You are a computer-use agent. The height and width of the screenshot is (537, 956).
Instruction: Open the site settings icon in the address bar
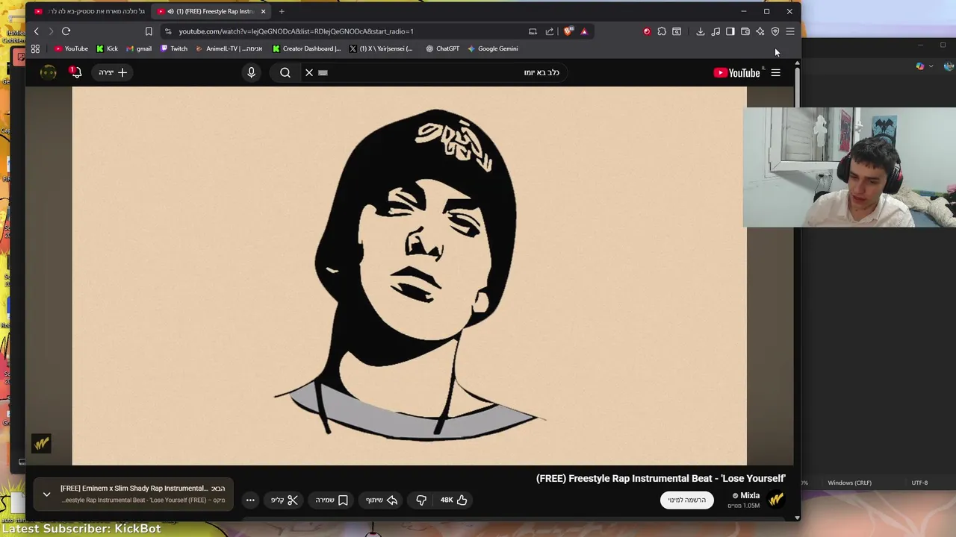(x=168, y=31)
